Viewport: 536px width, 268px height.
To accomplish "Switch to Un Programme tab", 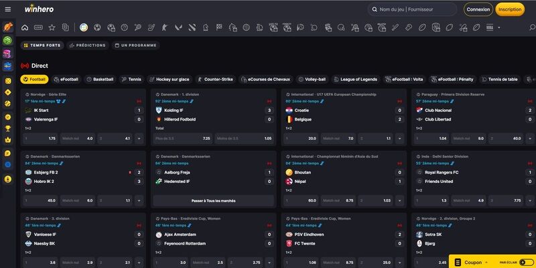I will pyautogui.click(x=136, y=46).
